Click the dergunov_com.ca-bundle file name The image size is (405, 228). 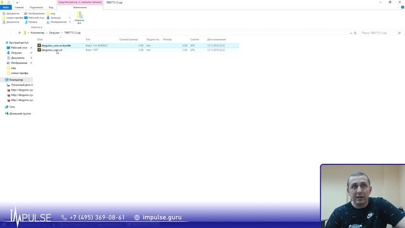coord(56,46)
